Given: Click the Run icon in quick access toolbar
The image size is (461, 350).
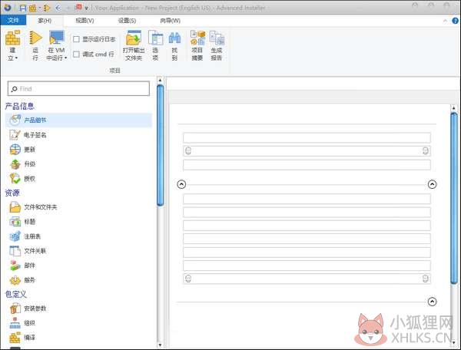Looking at the screenshot, I should pyautogui.click(x=46, y=8).
